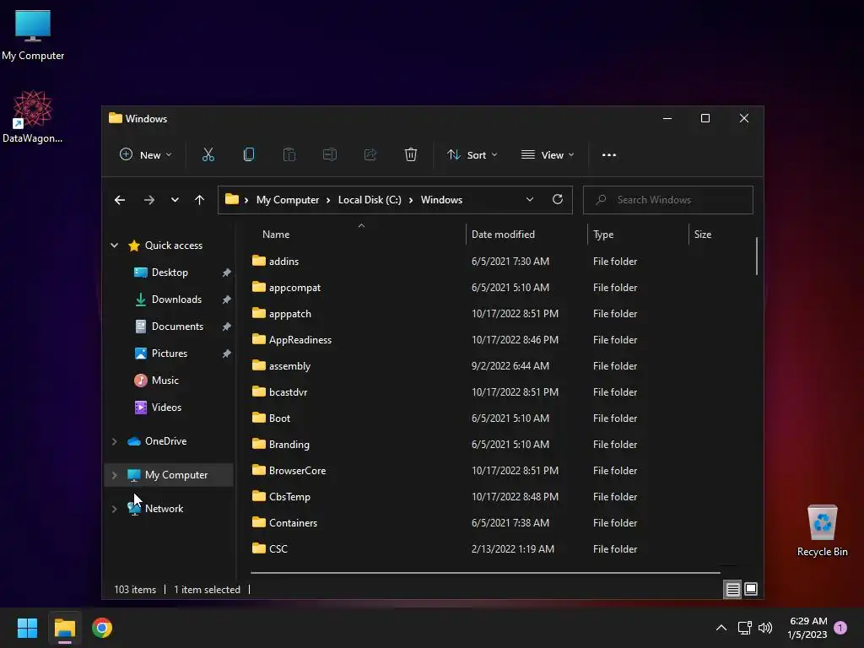Screen dimensions: 864x648
Task: Select the Recycle Bin desktop icon
Action: pos(822,530)
